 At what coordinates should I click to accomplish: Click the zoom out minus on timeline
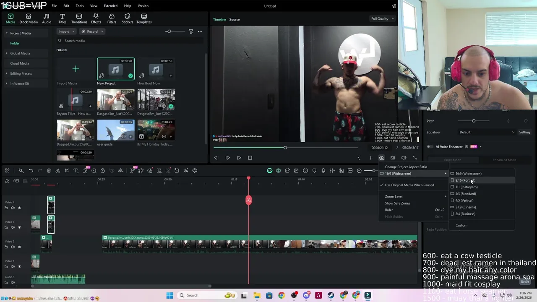(x=359, y=171)
